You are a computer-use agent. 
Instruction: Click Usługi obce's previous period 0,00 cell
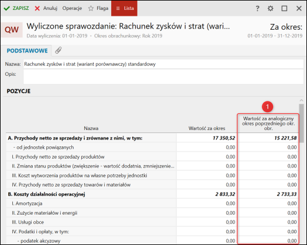coord(268,222)
